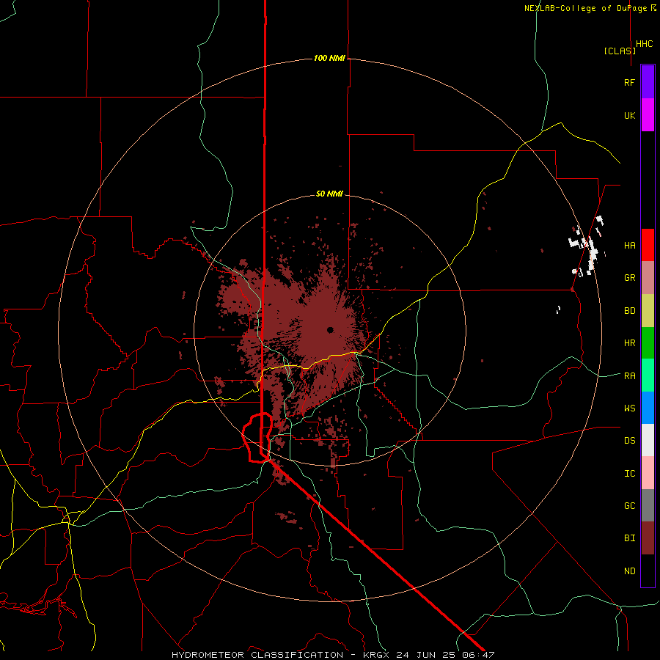The image size is (660, 660).
Task: Pick the HR green legend swatch
Action: click(648, 343)
